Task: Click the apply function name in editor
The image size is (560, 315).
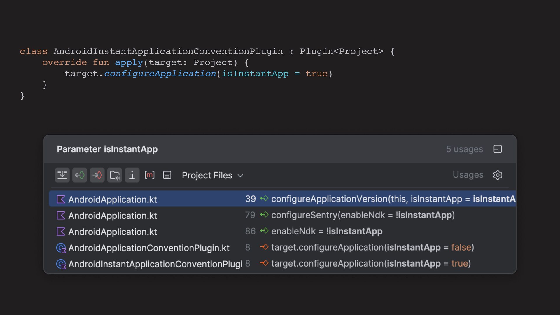Action: coord(129,62)
